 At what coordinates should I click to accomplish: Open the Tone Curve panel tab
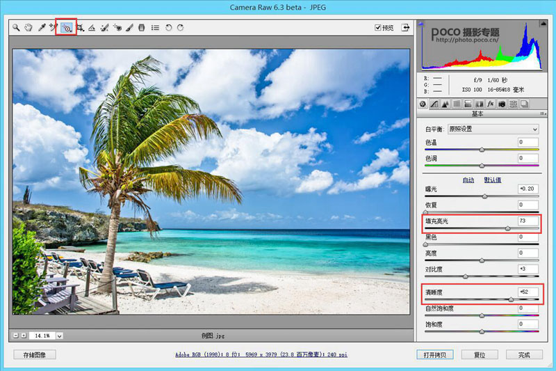pyautogui.click(x=434, y=104)
